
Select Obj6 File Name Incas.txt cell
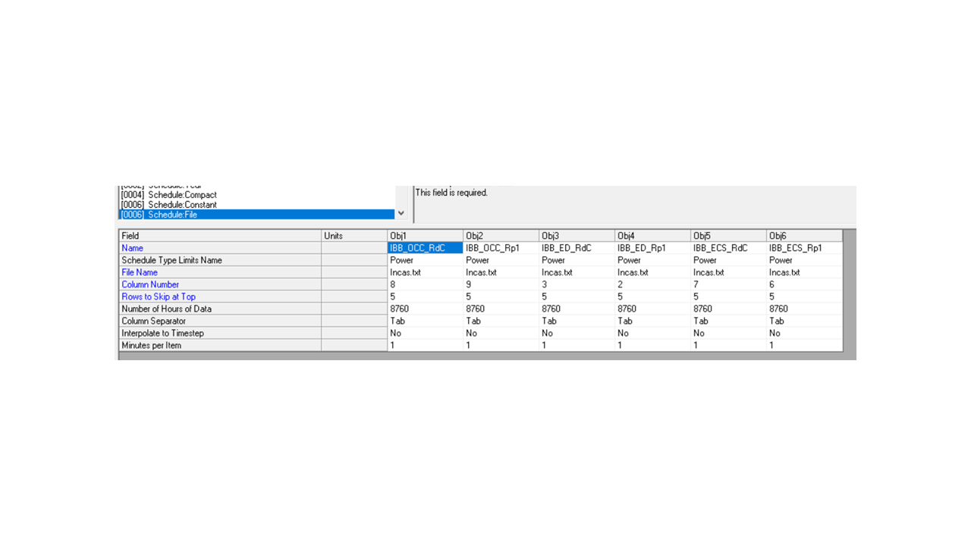pos(804,272)
